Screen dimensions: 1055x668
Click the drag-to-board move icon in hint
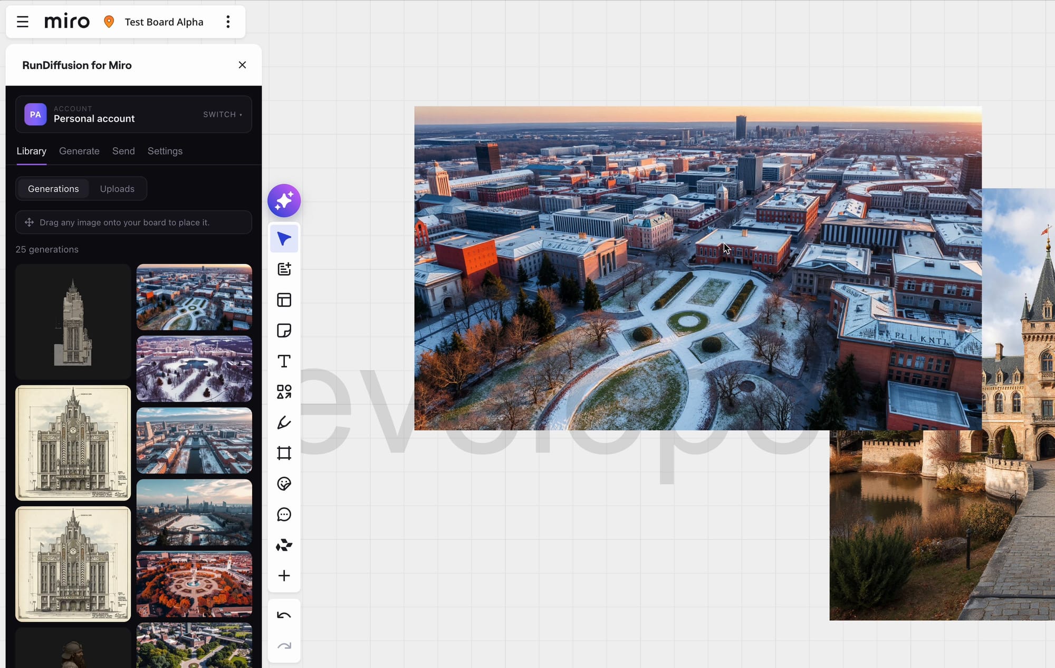pyautogui.click(x=29, y=222)
